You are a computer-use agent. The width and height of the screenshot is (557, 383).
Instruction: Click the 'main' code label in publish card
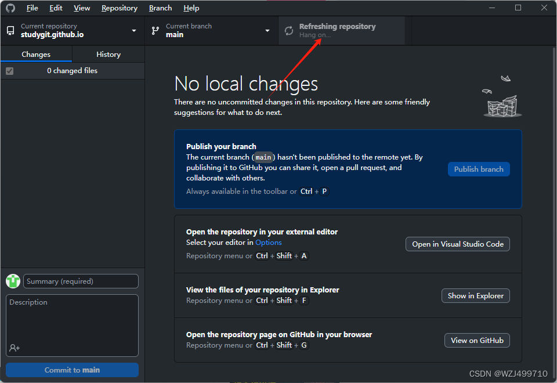263,157
